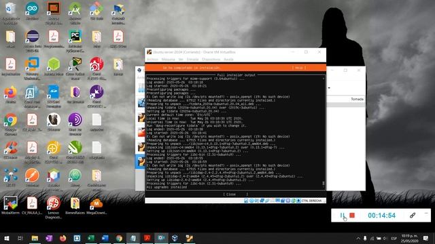The height and width of the screenshot is (244, 435).
Task: Open Excel from the taskbar
Action: pyautogui.click(x=91, y=238)
